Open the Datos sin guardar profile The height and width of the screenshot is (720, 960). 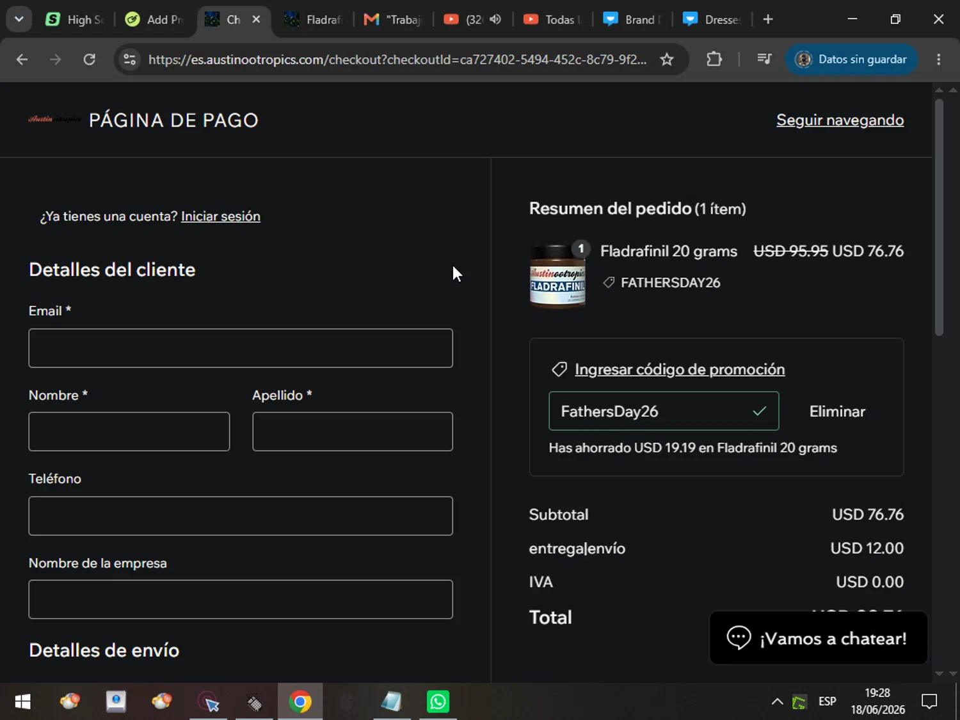pyautogui.click(x=851, y=60)
